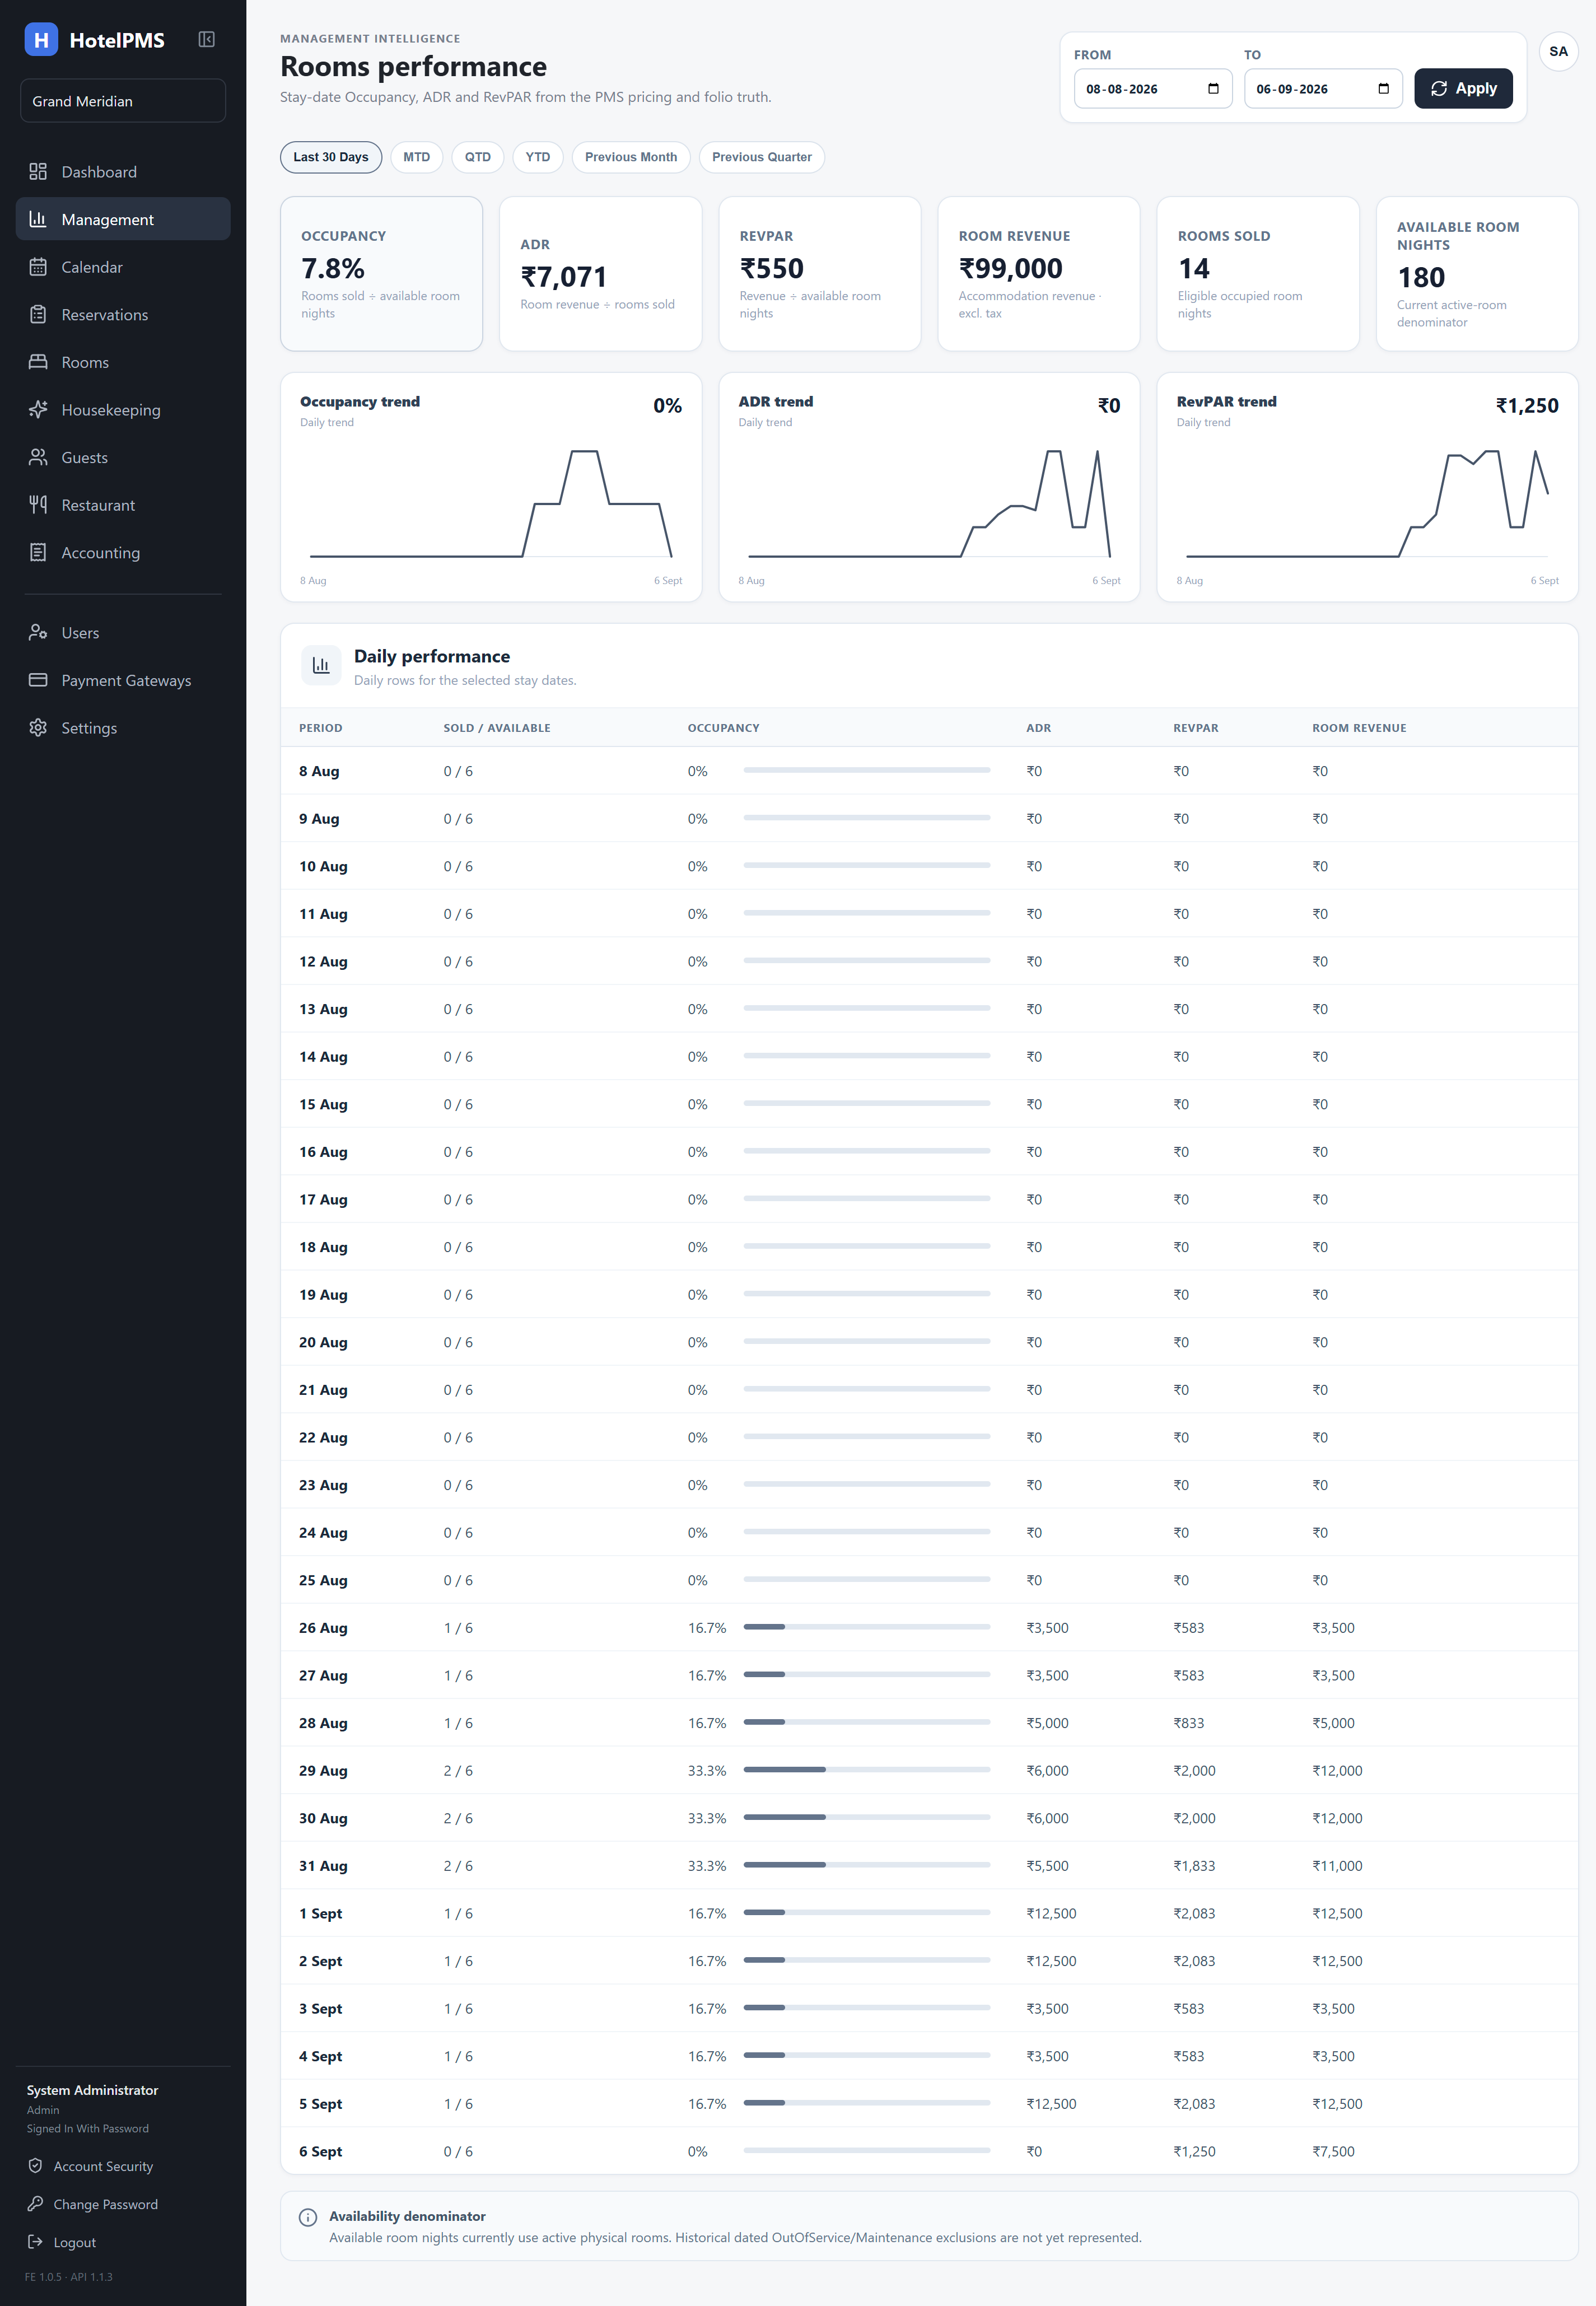Open Payment Gateways card icon
Image resolution: width=1596 pixels, height=2306 pixels.
pos(38,680)
